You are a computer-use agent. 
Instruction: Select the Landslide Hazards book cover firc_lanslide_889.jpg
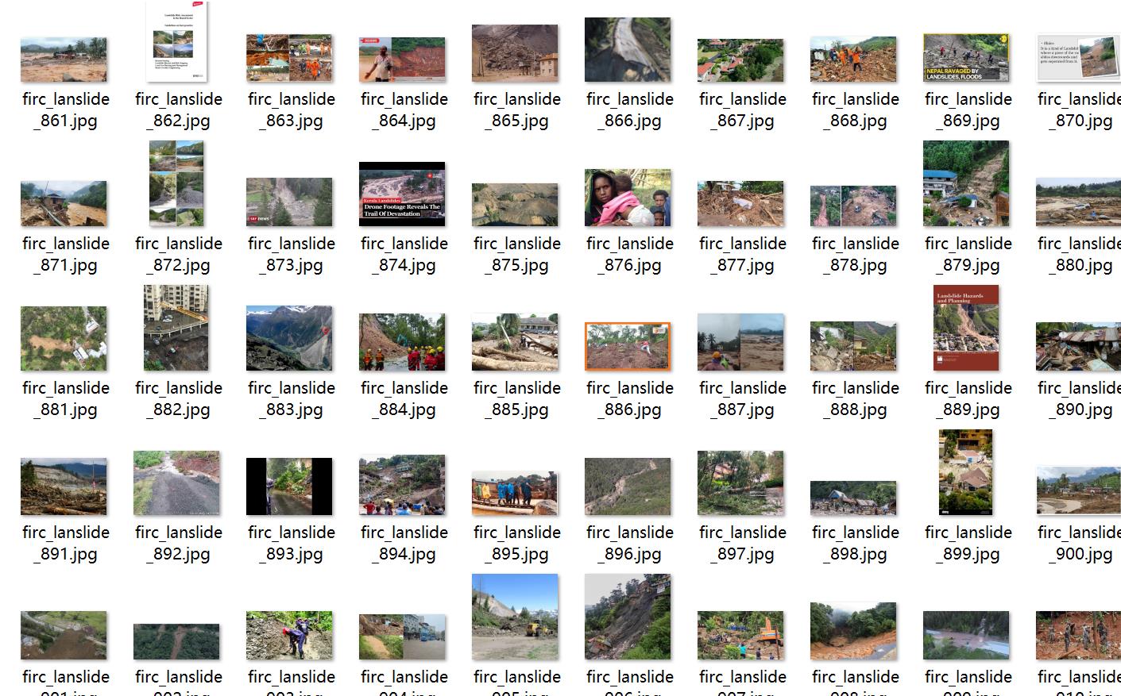966,328
